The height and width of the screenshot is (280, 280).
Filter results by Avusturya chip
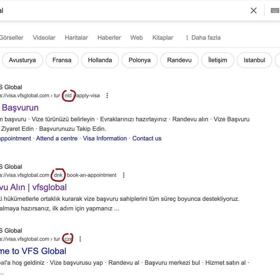22,60
